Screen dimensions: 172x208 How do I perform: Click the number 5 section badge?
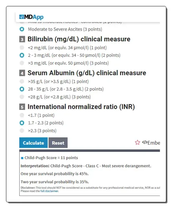(22, 107)
